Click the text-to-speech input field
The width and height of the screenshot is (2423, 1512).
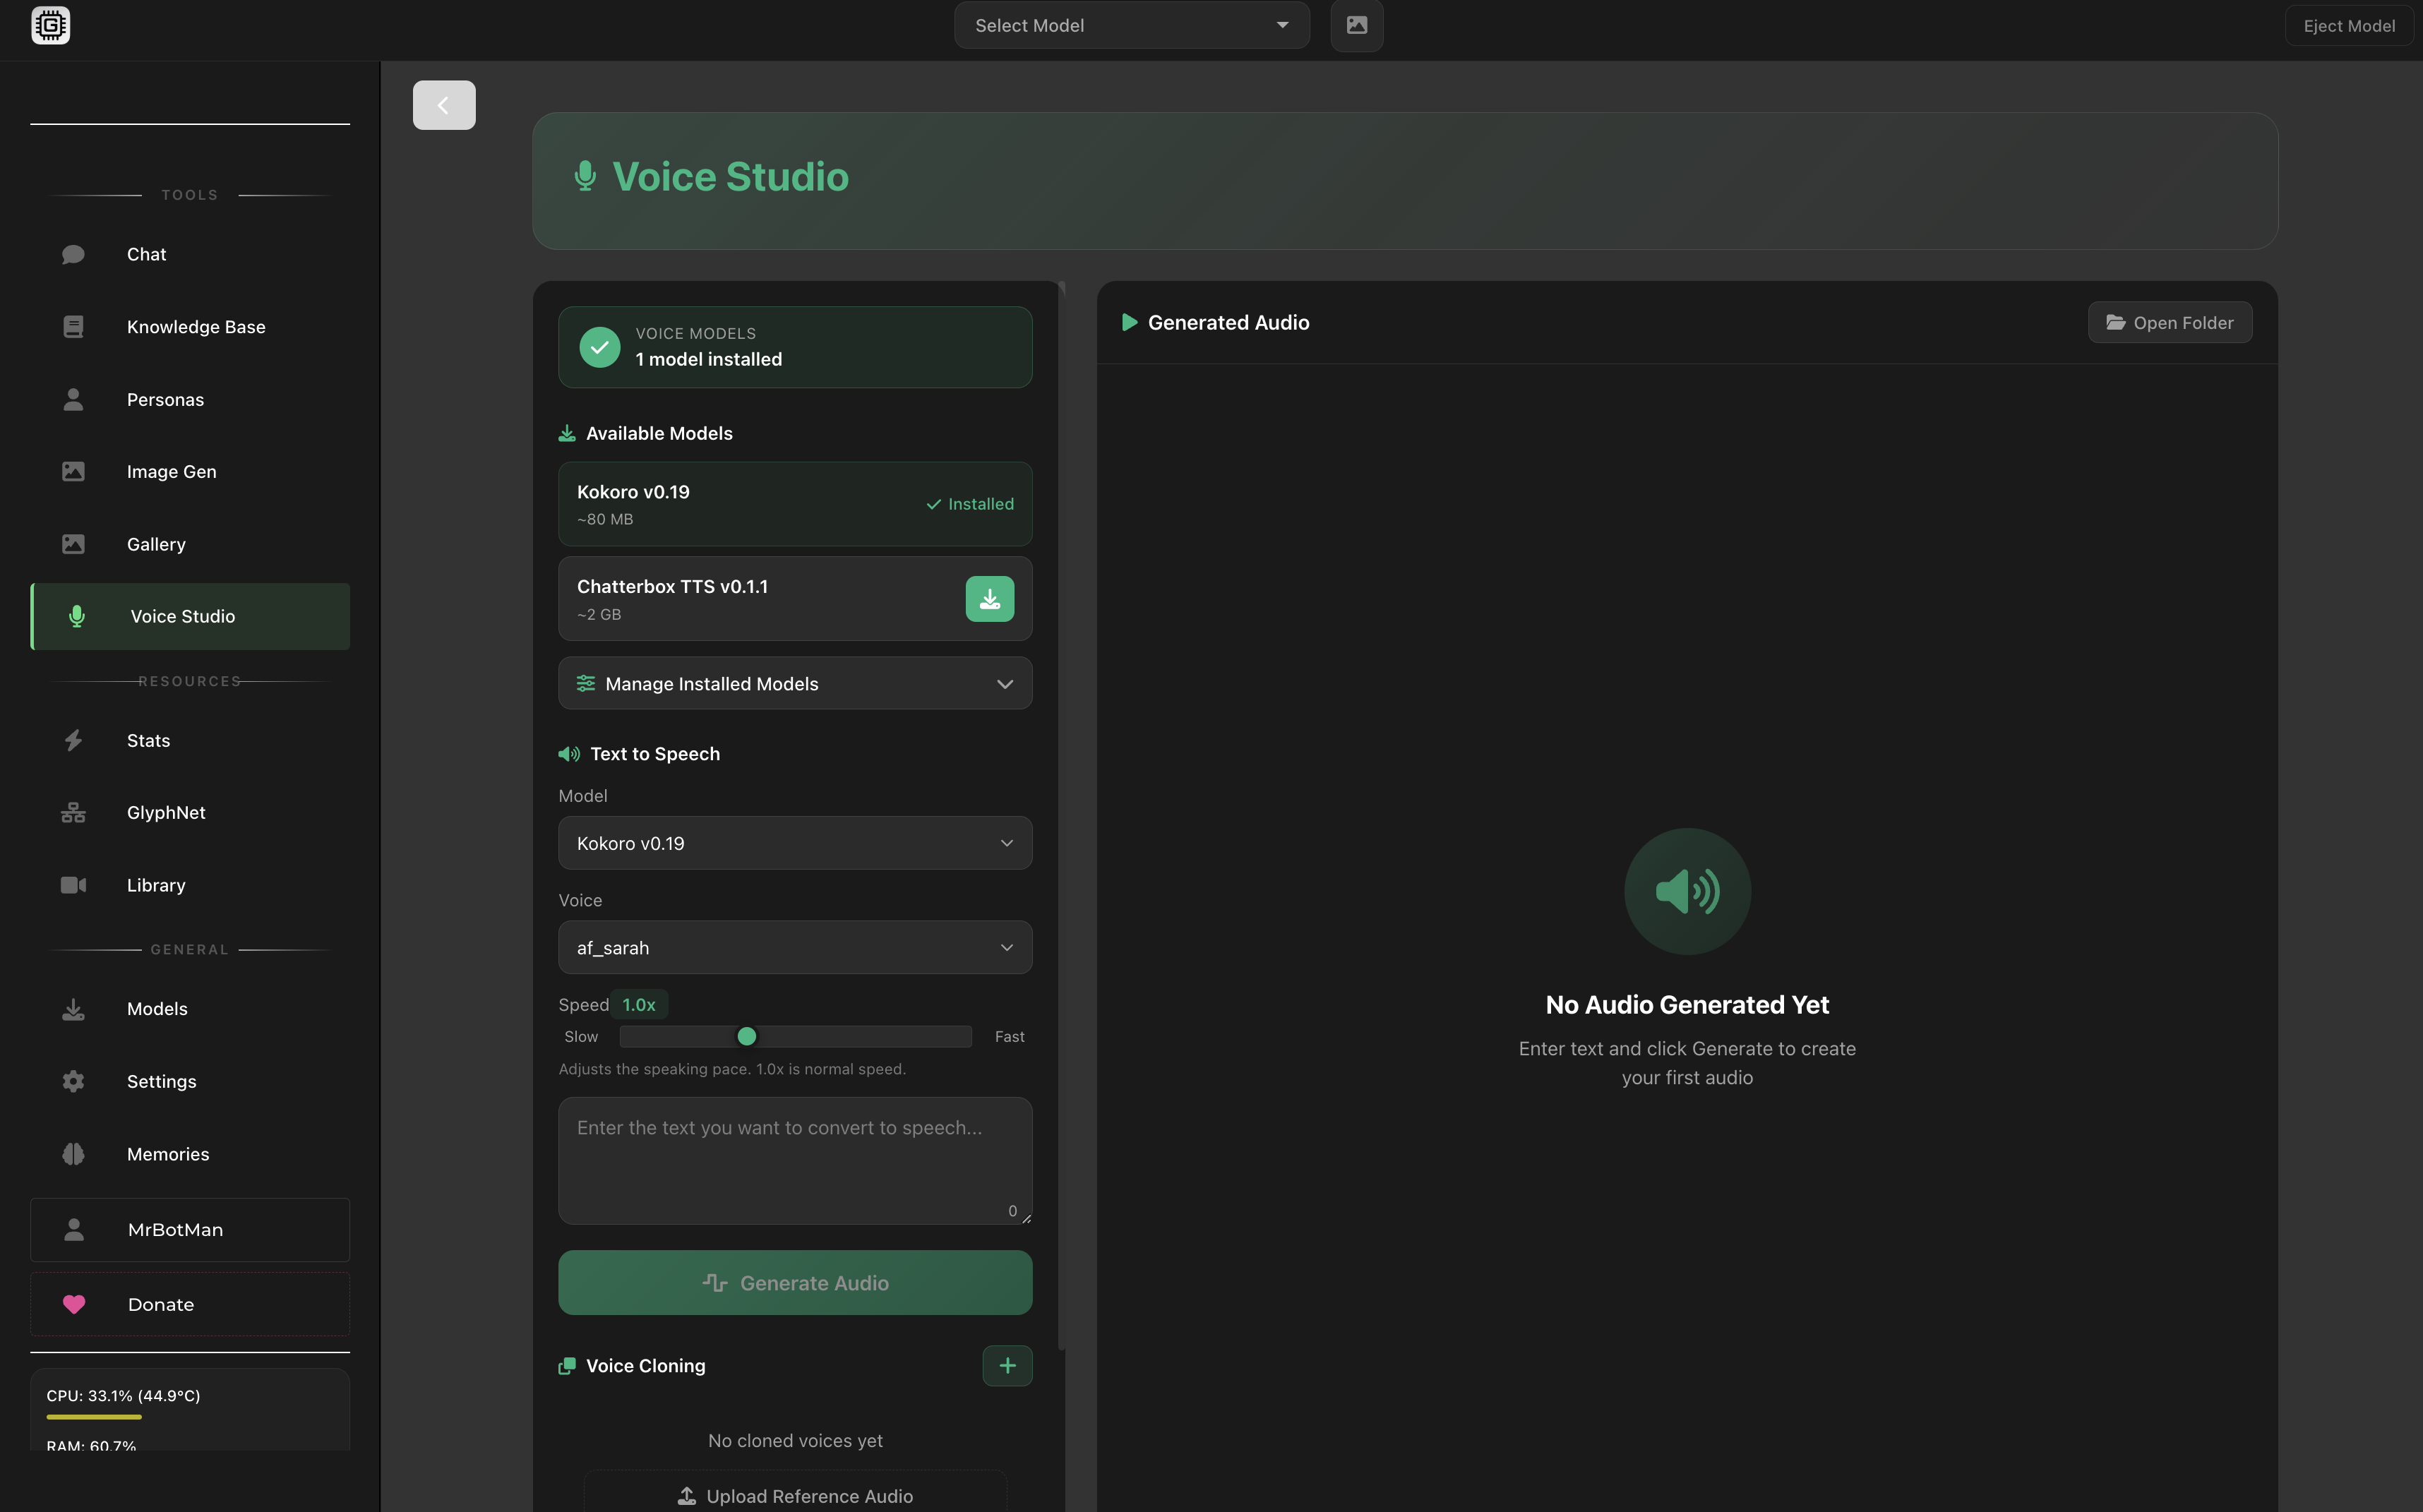coord(794,1160)
